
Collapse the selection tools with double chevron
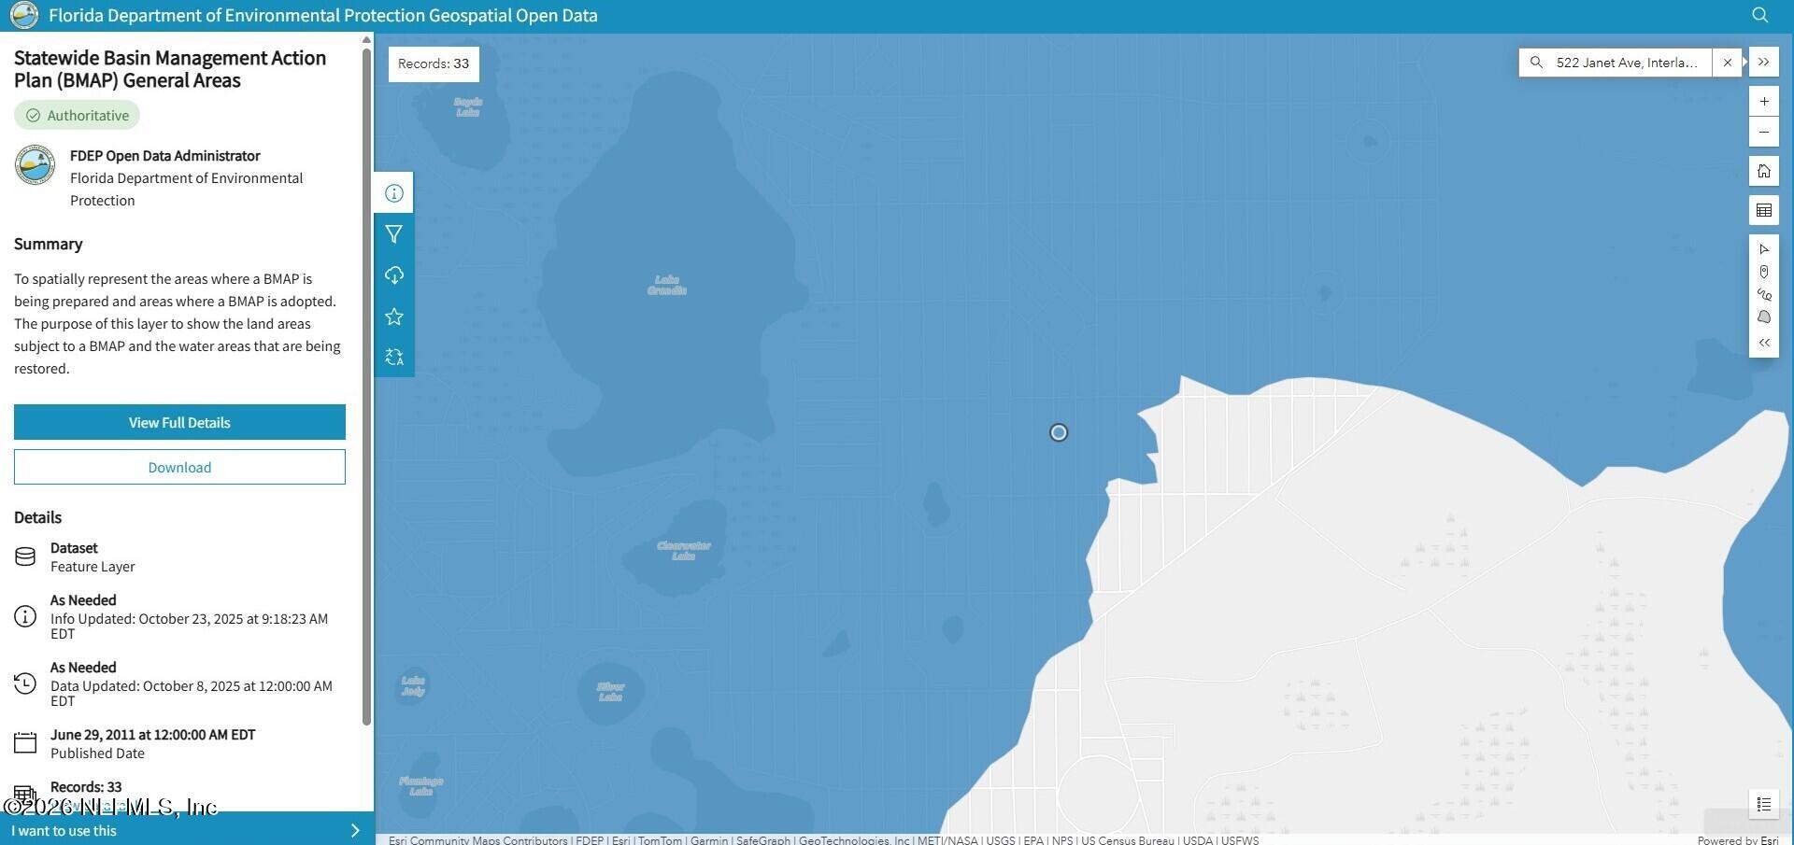(1763, 343)
